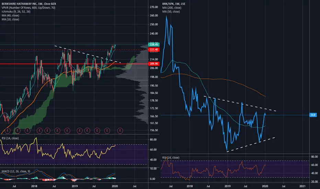The image size is (320, 189).
Task: Click the 172.50 price axis value
Action: pyautogui.click(x=154, y=108)
